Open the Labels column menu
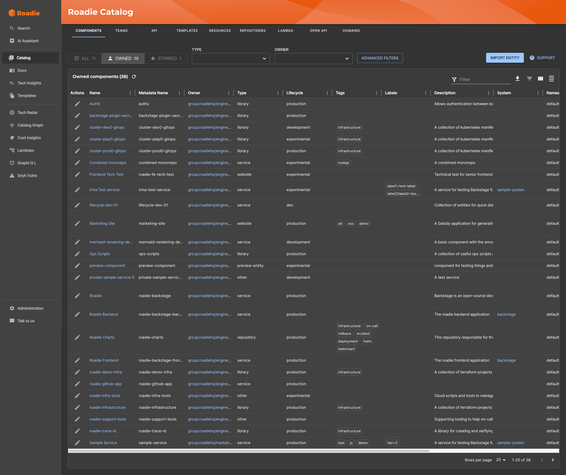The height and width of the screenshot is (475, 566). (x=426, y=93)
